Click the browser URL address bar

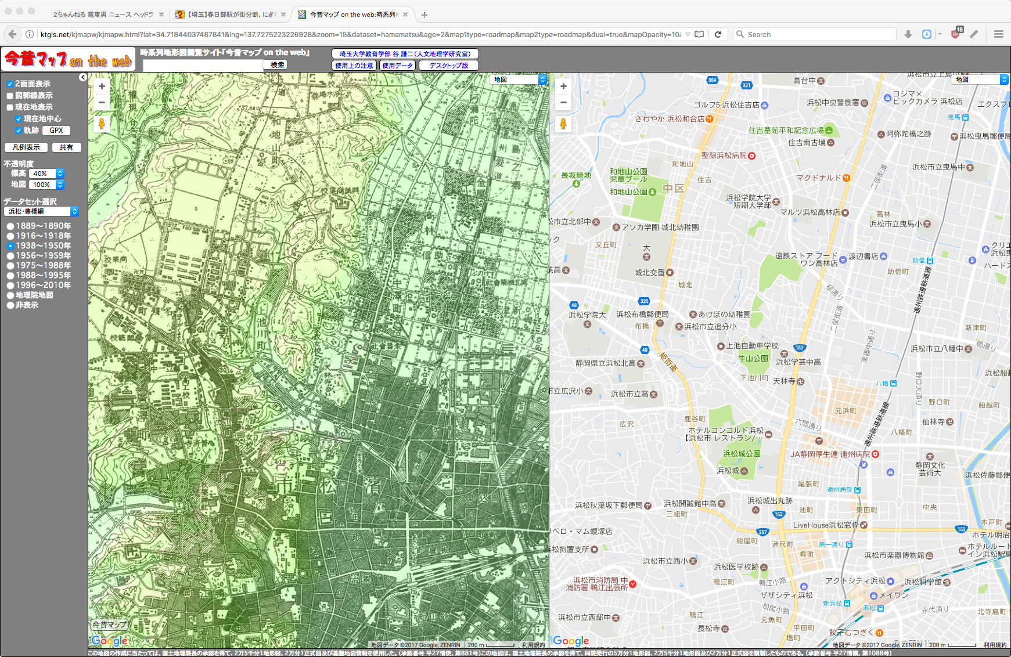[x=360, y=34]
